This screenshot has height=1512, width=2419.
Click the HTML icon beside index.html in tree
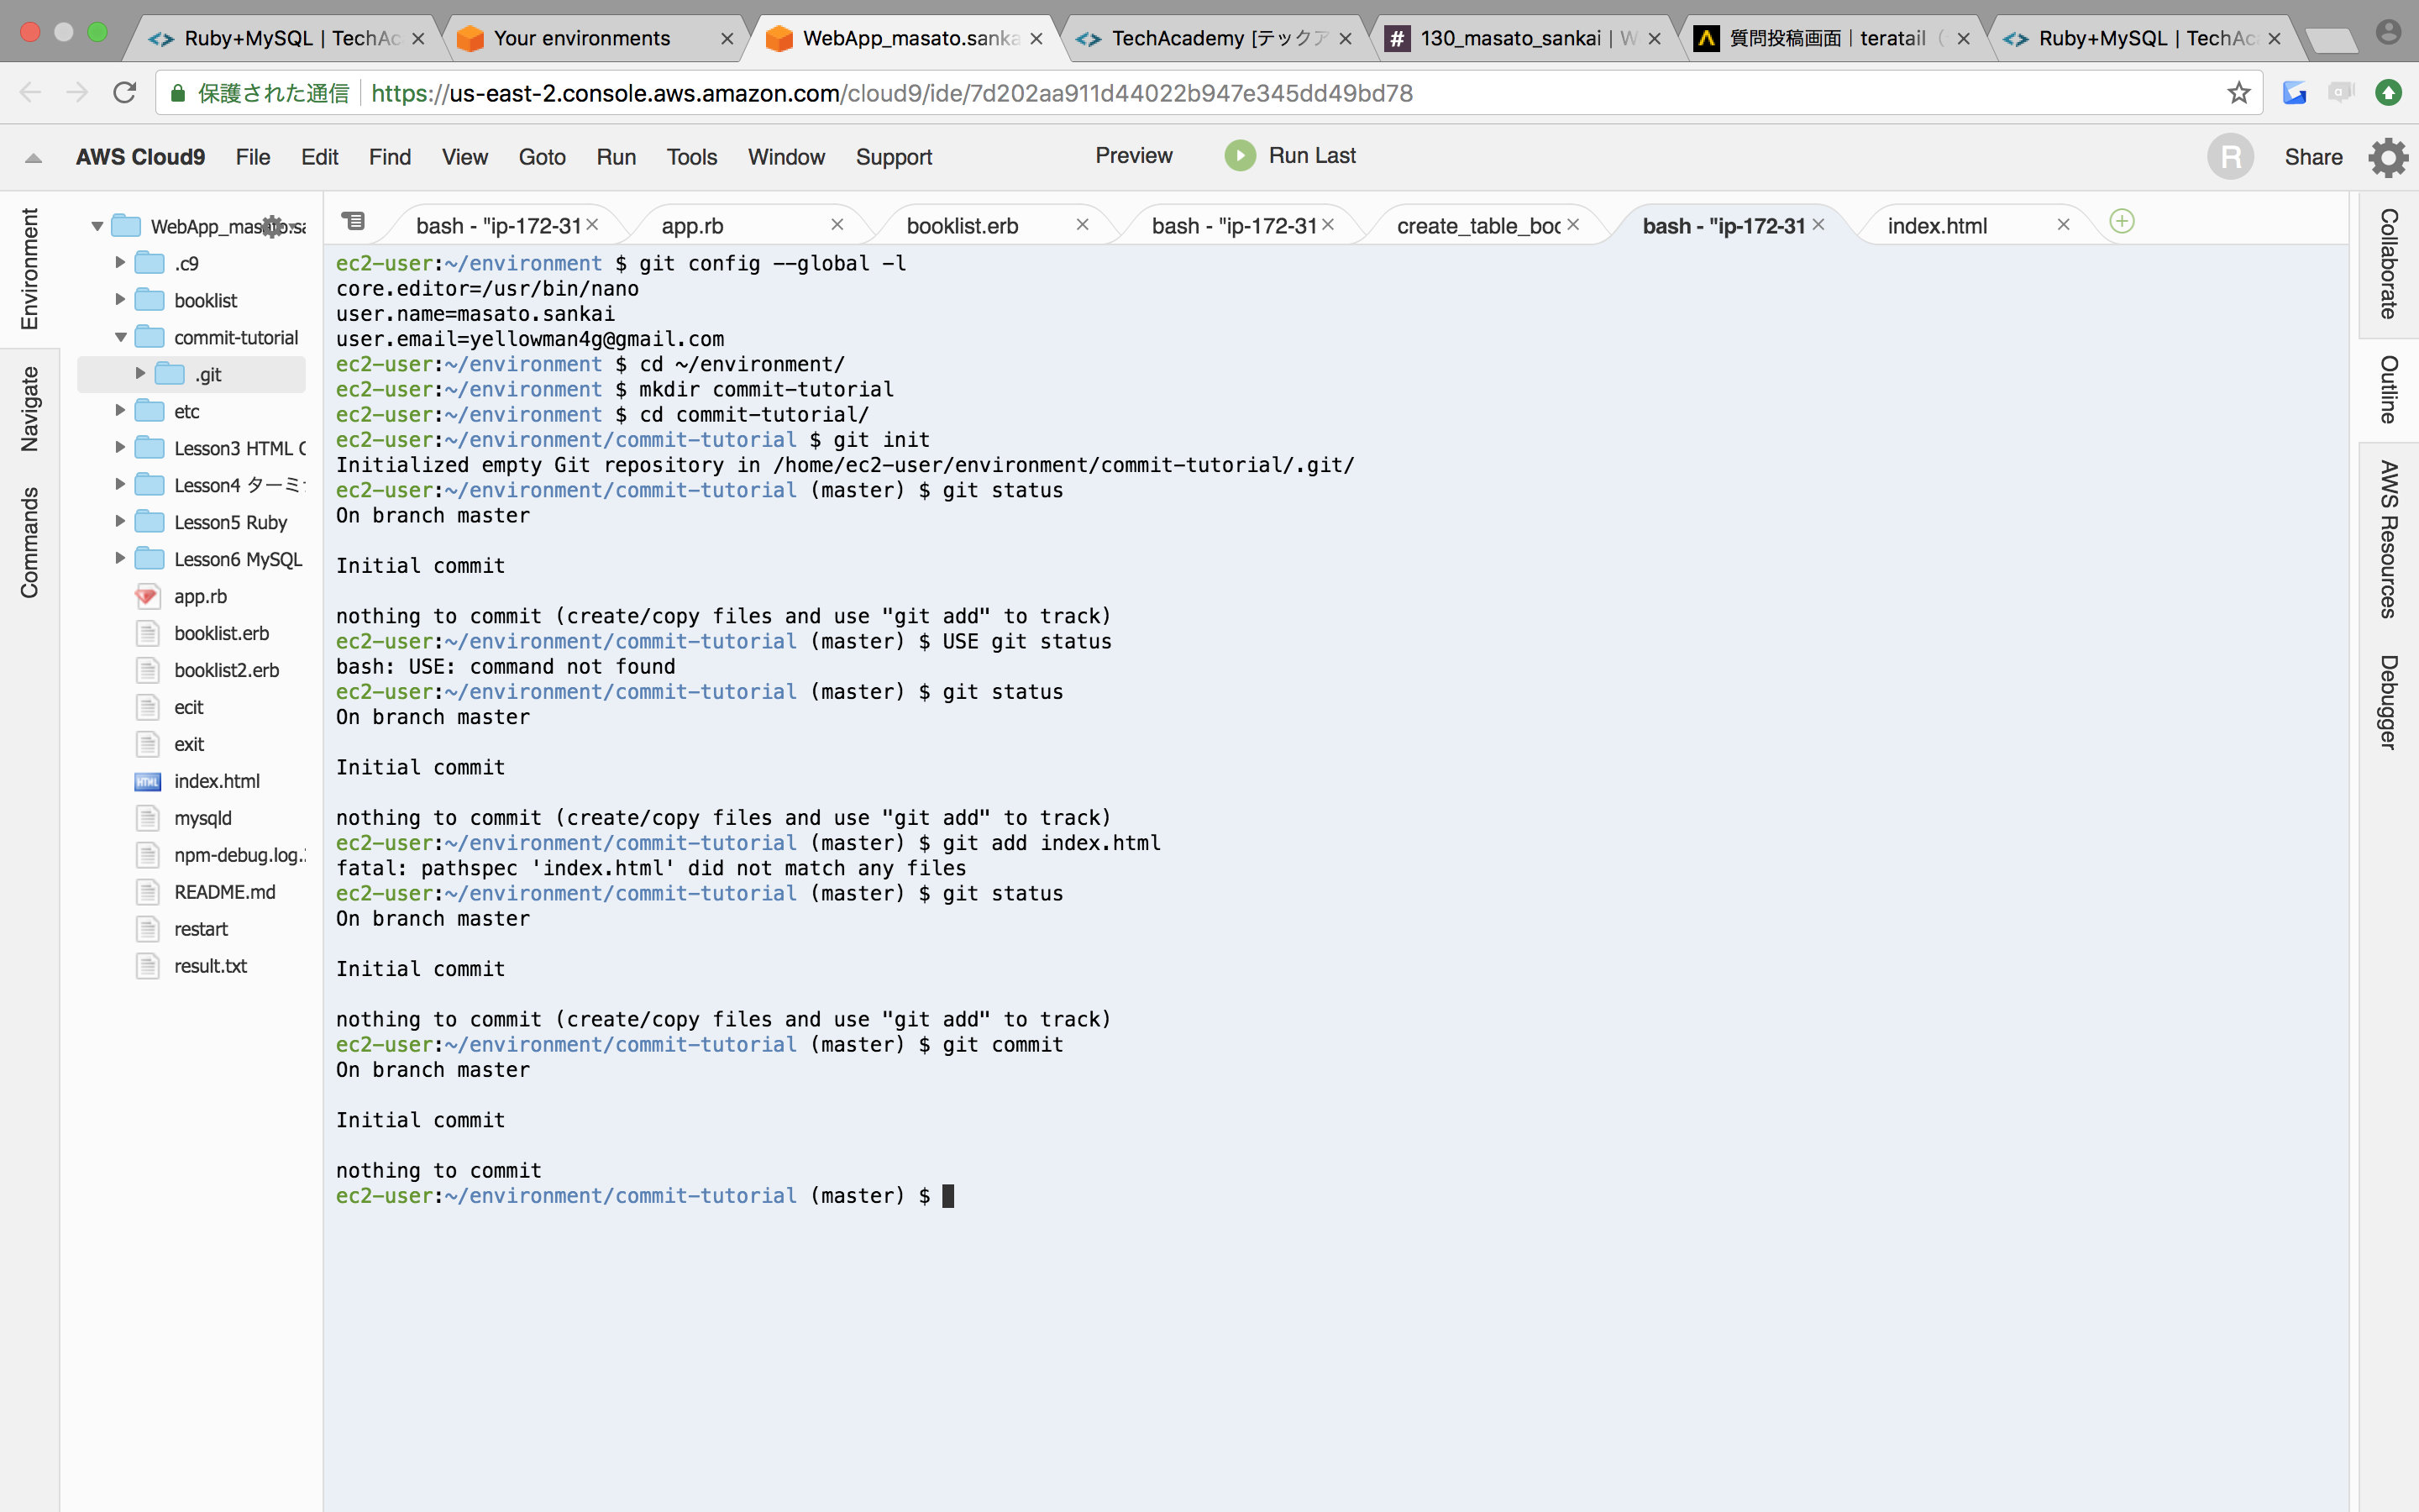point(147,781)
